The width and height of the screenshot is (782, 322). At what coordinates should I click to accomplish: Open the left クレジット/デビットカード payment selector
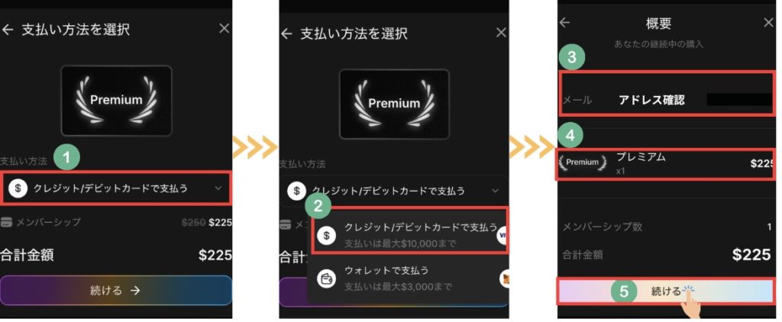coord(116,188)
